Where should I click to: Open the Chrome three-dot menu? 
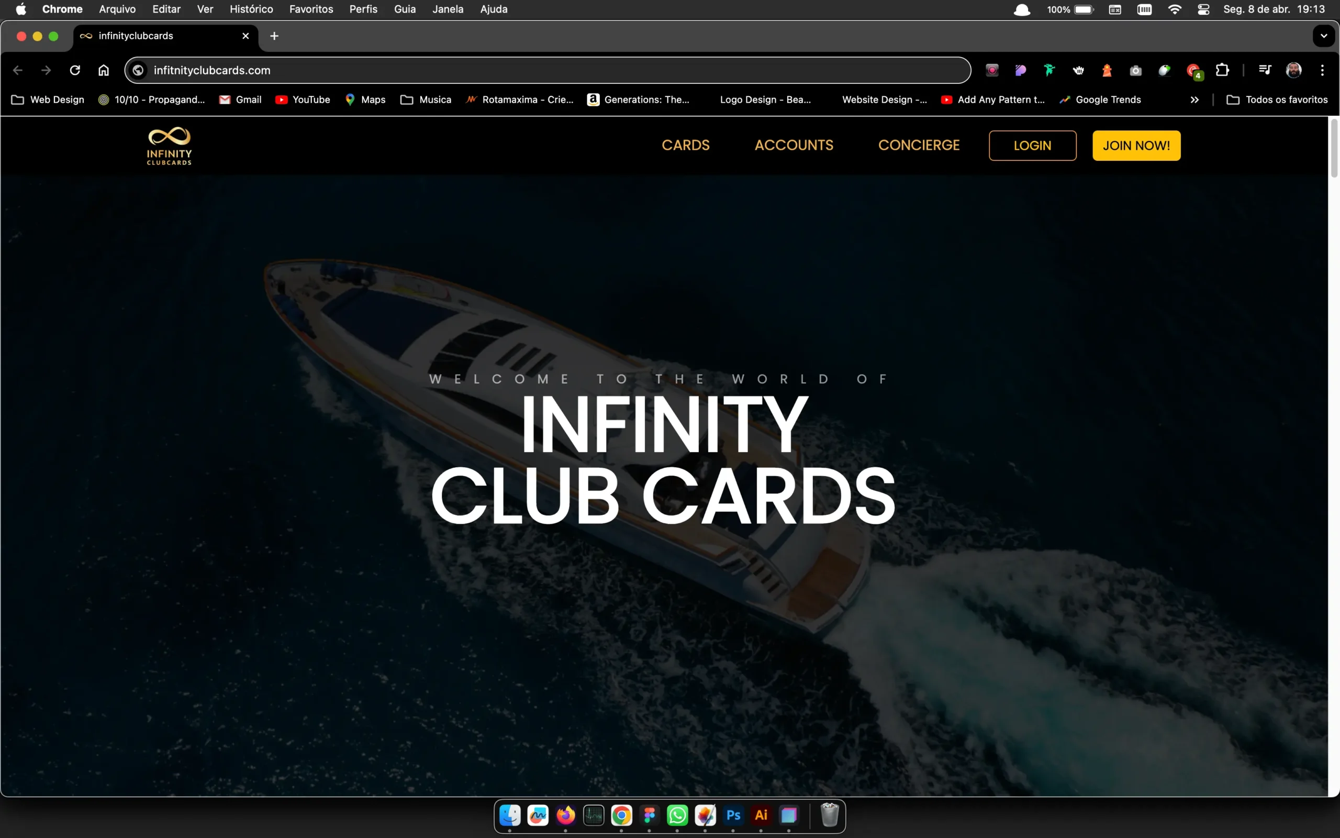click(x=1322, y=70)
